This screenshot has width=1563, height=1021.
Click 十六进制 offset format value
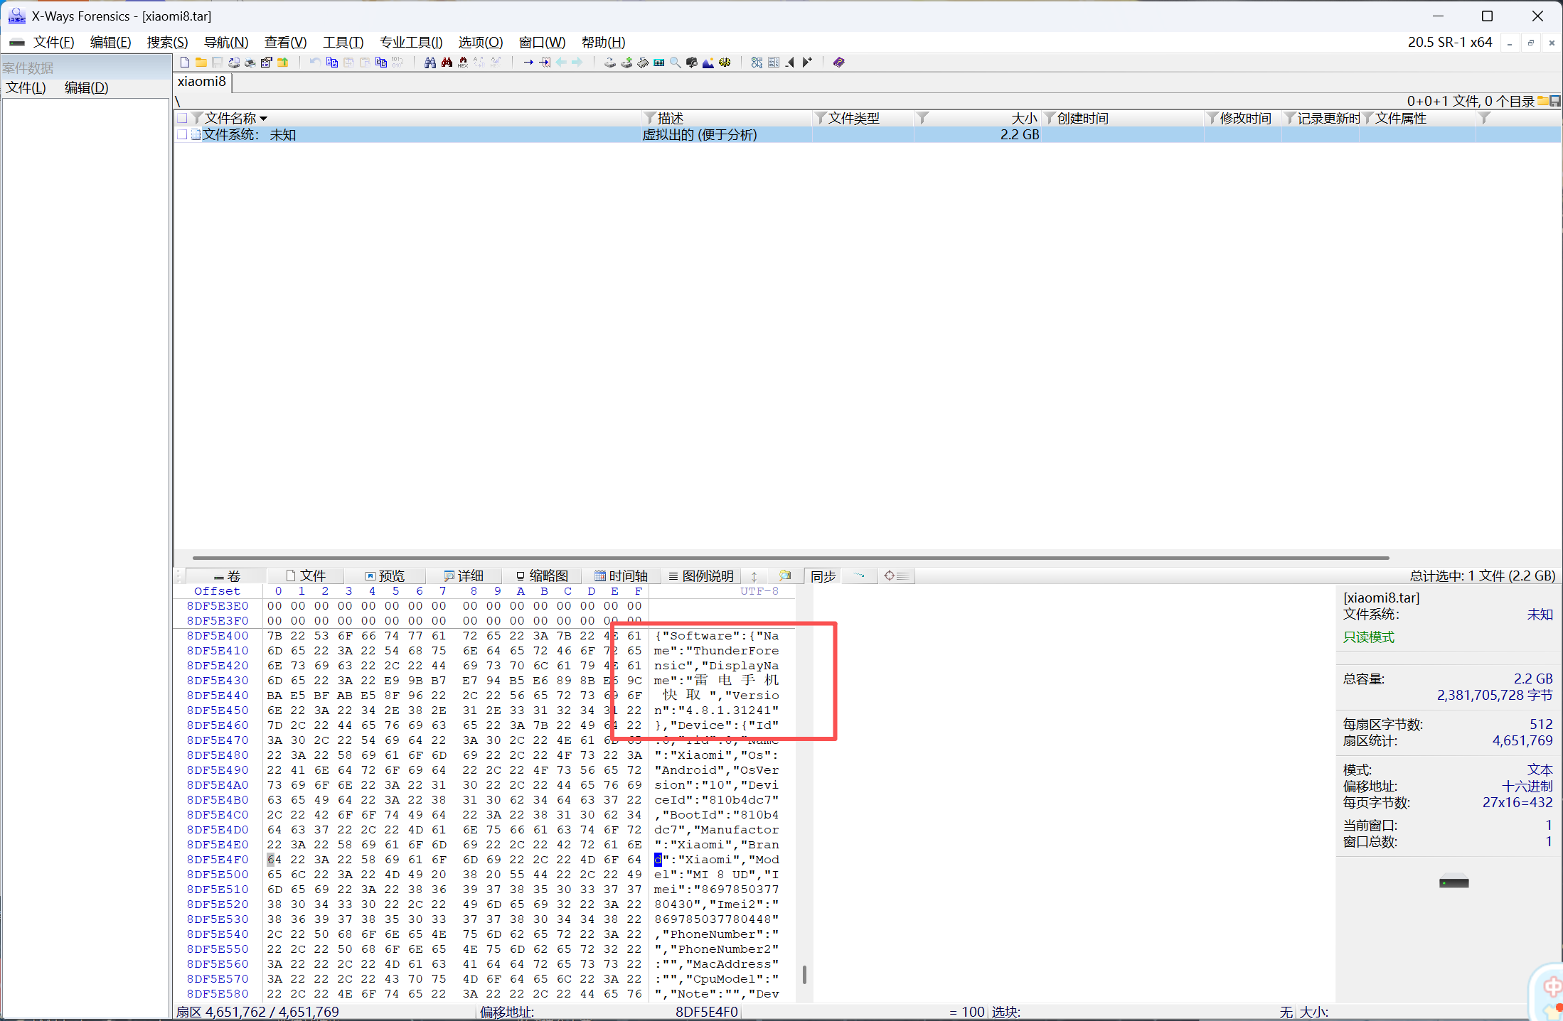pyautogui.click(x=1527, y=786)
